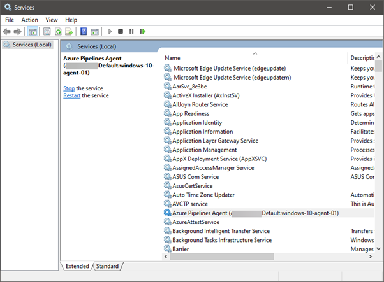384x282 pixels.
Task: Click the Stop Service square icon
Action: [x=121, y=32]
